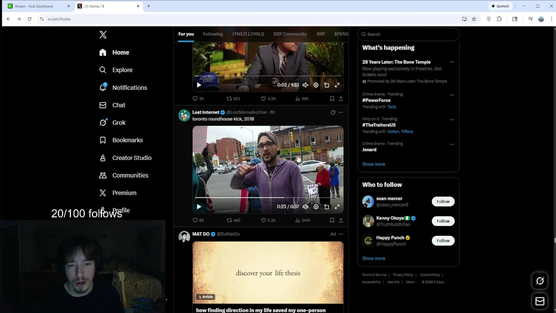
Task: Open options for Jenard trend
Action: [x=452, y=144]
